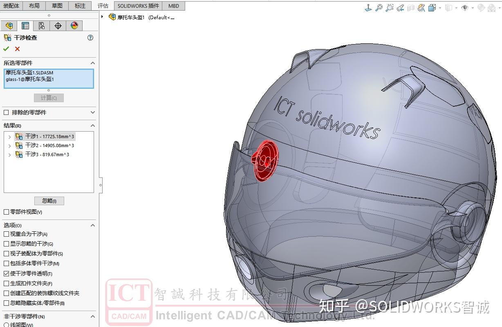This screenshot has width=502, height=327.
Task: Enable 视重合为干涉 checkbox
Action: point(5,234)
